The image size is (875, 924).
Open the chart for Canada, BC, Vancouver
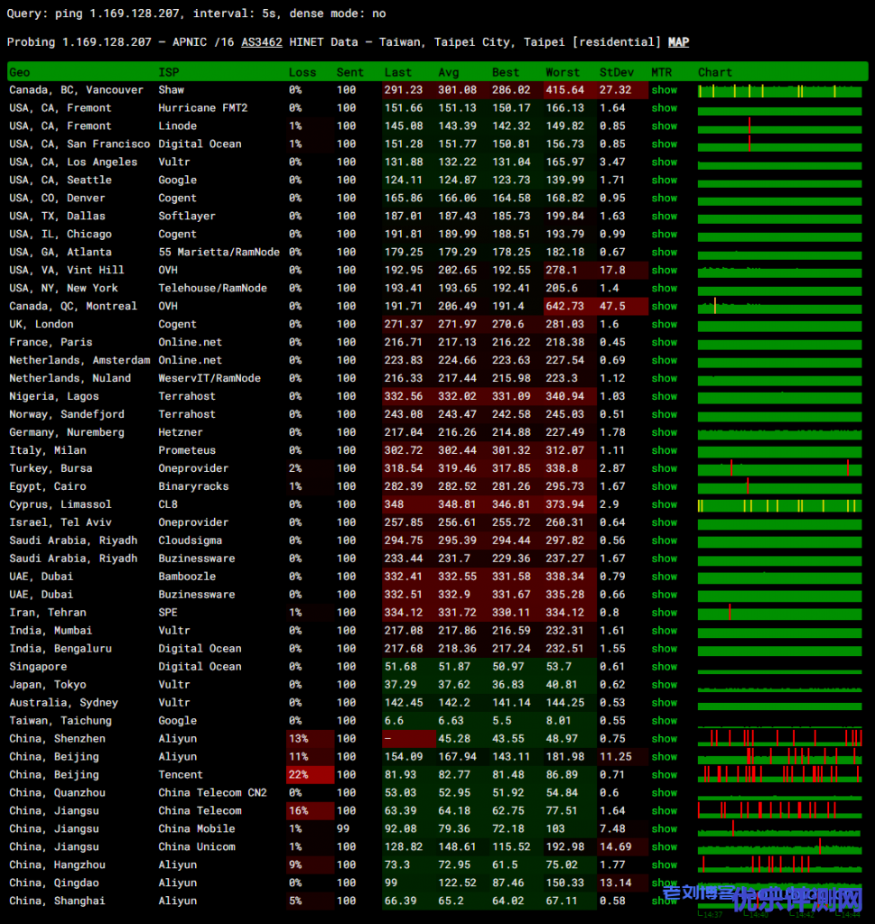[x=779, y=90]
